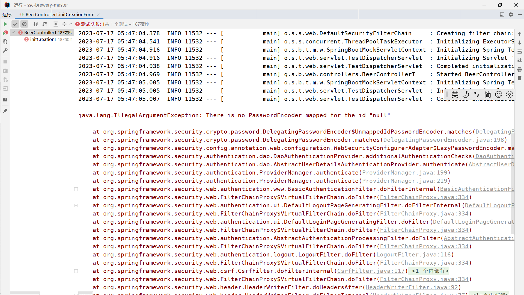
Task: Switch to the BeerControllerT.initCreationForm run tab
Action: click(x=60, y=14)
